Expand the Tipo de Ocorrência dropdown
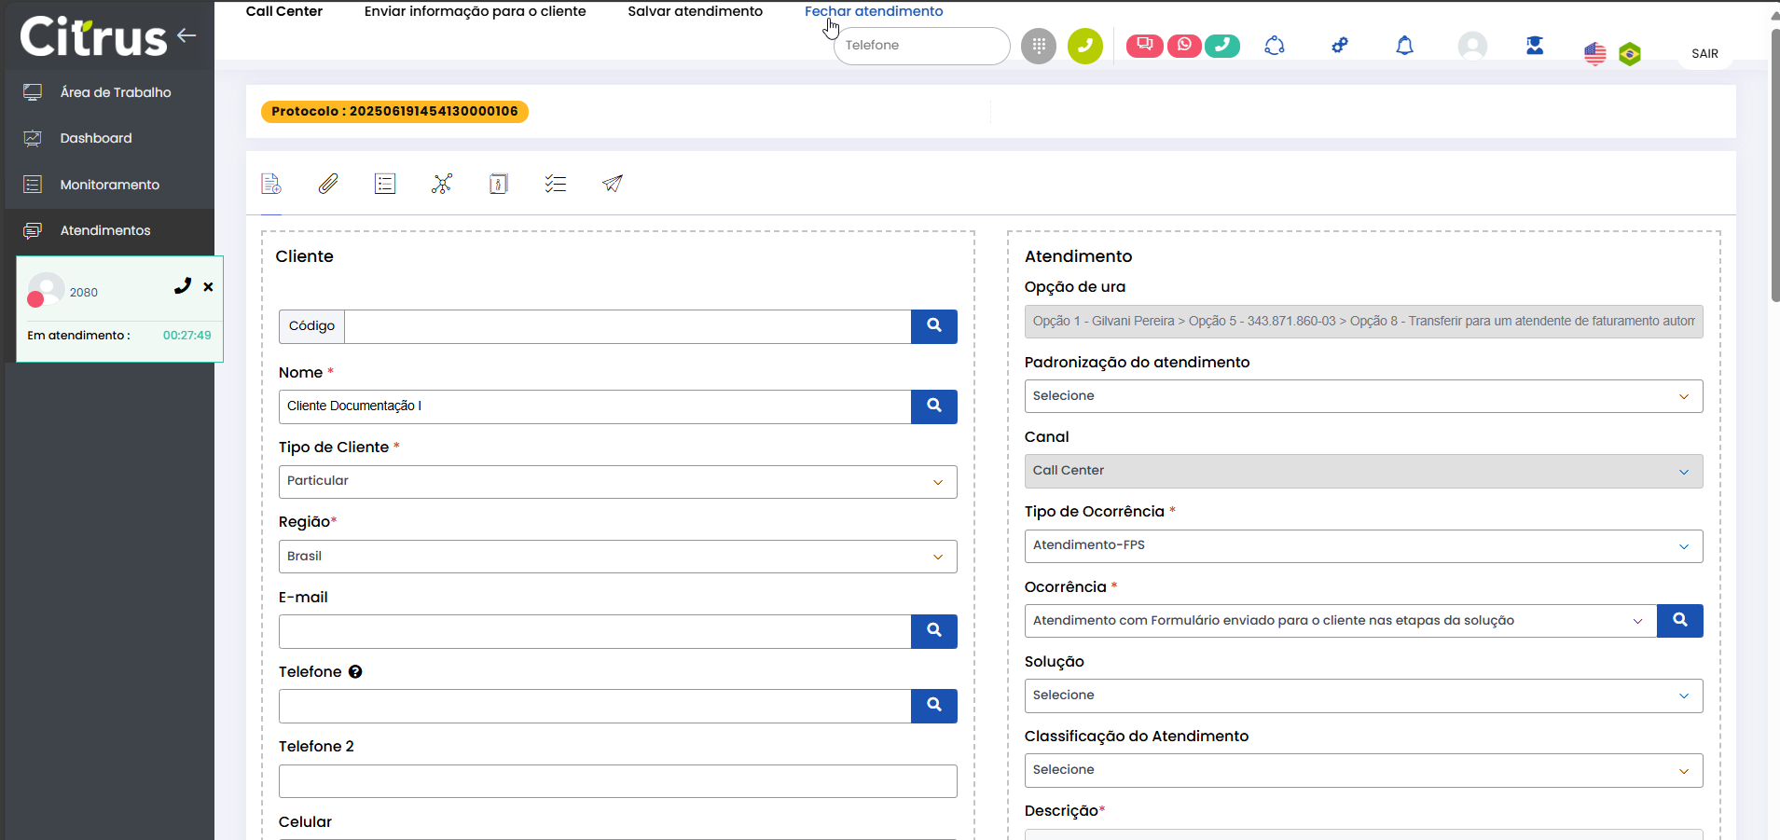 tap(1362, 546)
